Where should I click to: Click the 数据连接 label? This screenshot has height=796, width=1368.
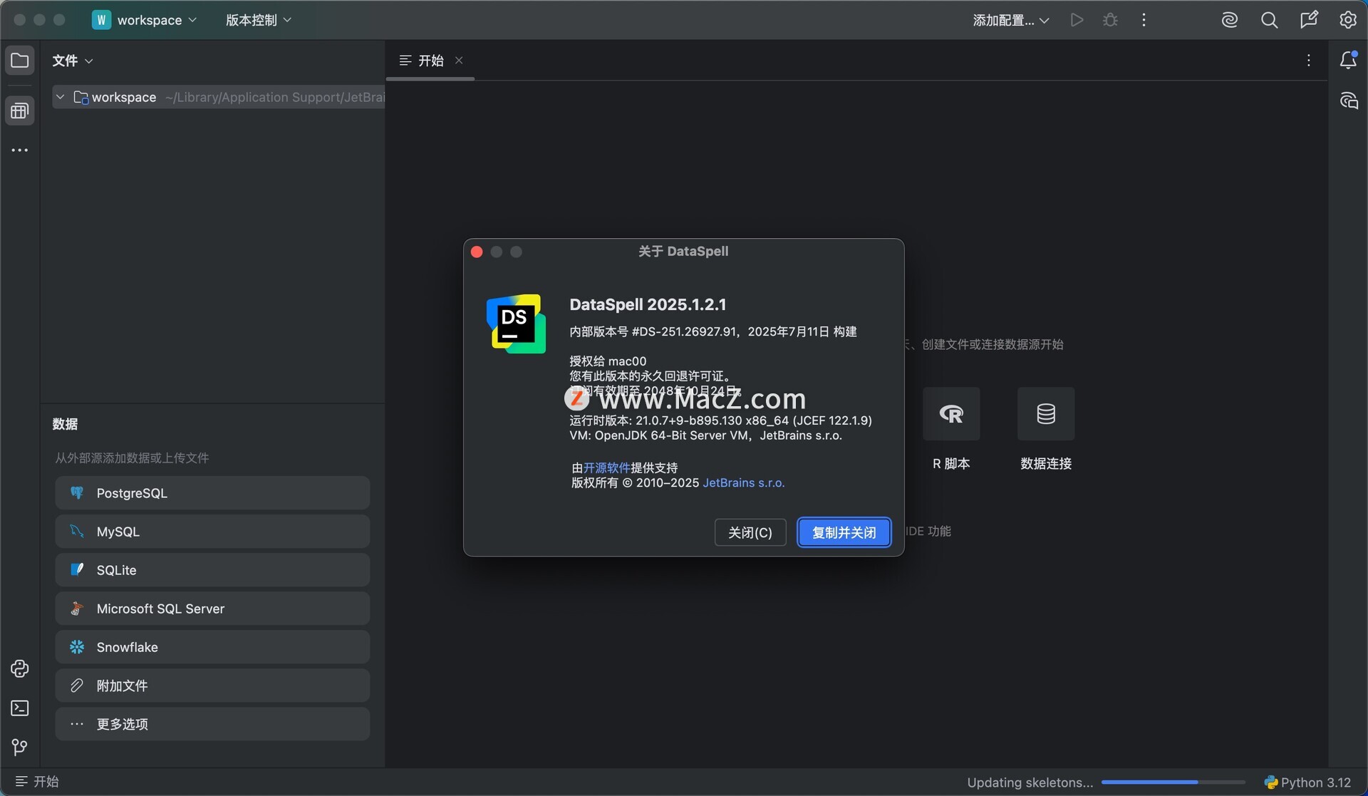[1046, 464]
